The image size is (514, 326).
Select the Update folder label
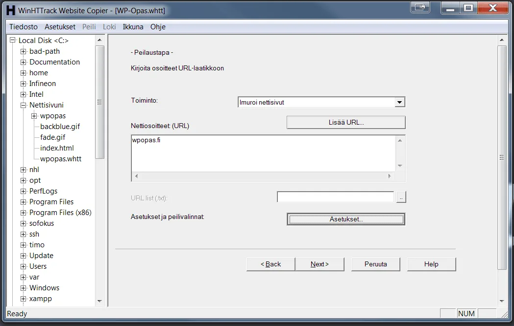[x=41, y=256]
